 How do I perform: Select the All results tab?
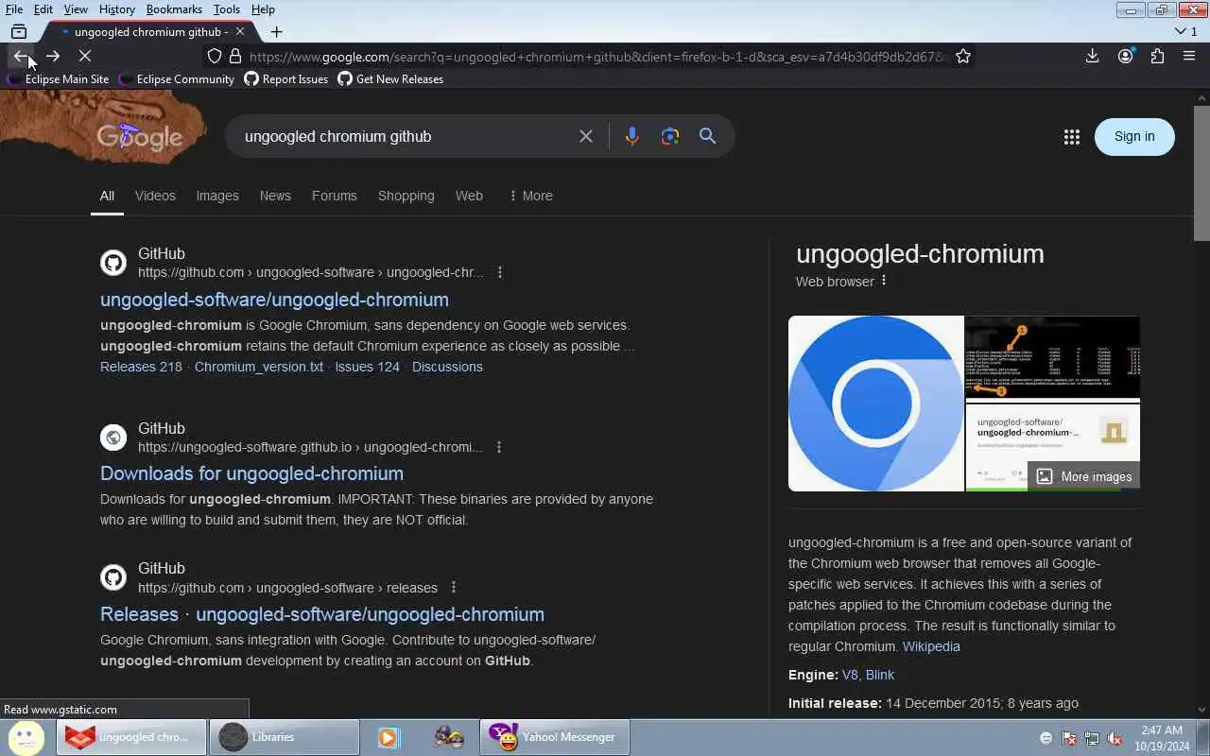click(107, 196)
